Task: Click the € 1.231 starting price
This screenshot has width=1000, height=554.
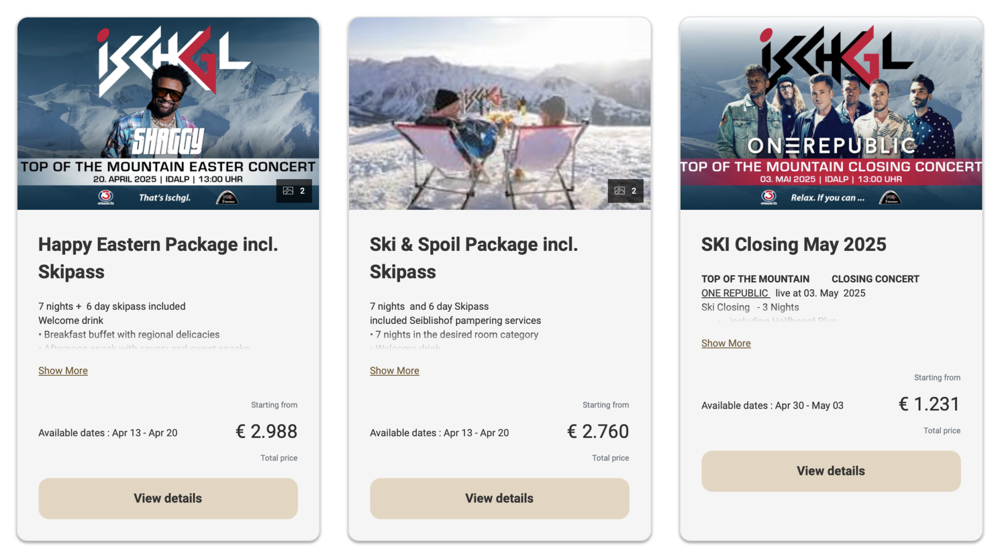Action: point(929,404)
